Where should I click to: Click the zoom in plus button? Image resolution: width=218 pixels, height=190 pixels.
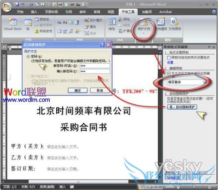tap(210, 187)
